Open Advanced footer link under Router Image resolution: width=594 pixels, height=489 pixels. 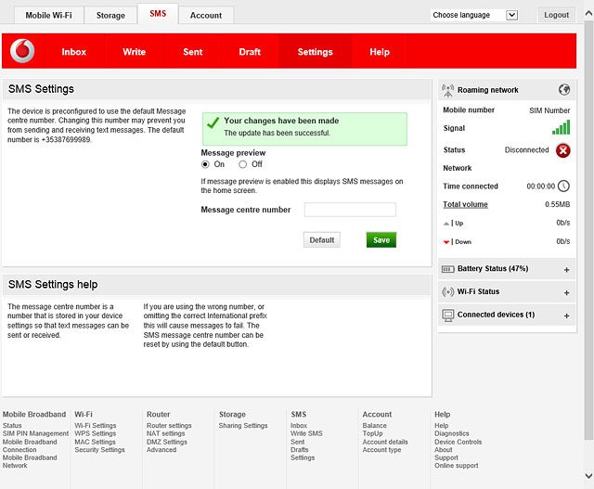161,450
